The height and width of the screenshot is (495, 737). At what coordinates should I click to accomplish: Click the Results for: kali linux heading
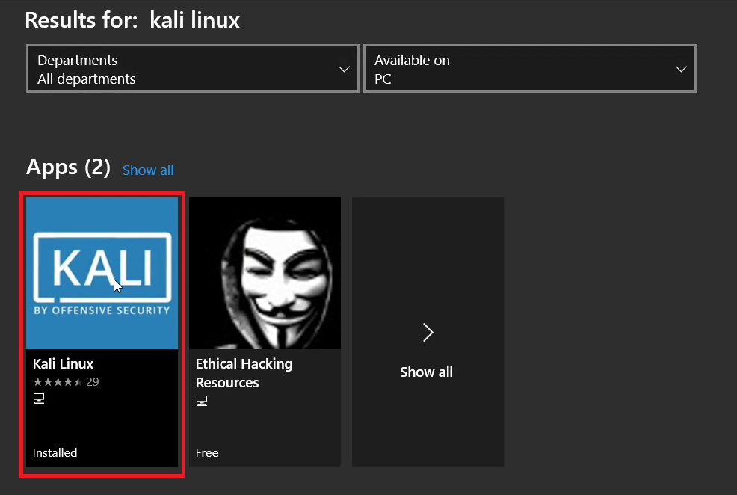pos(132,20)
